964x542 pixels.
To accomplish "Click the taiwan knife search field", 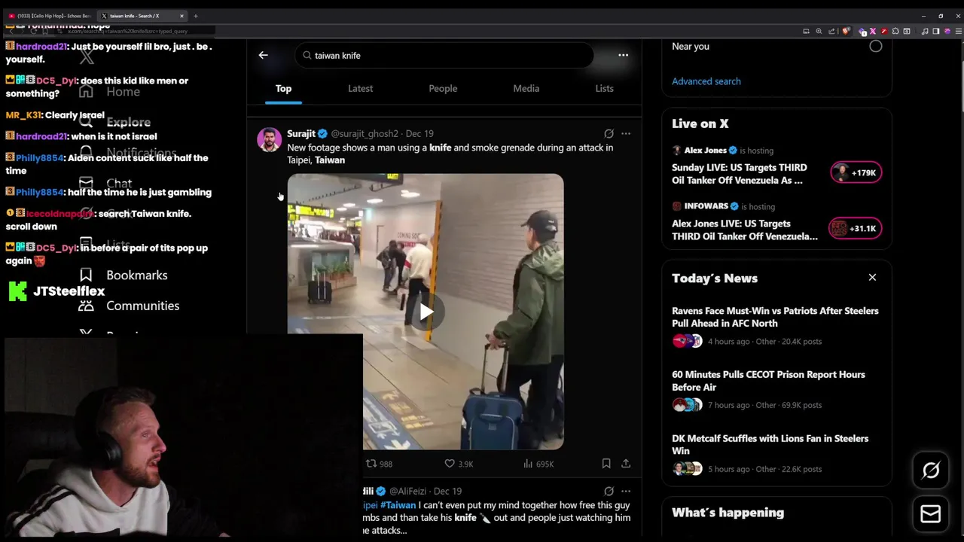I will coord(444,55).
